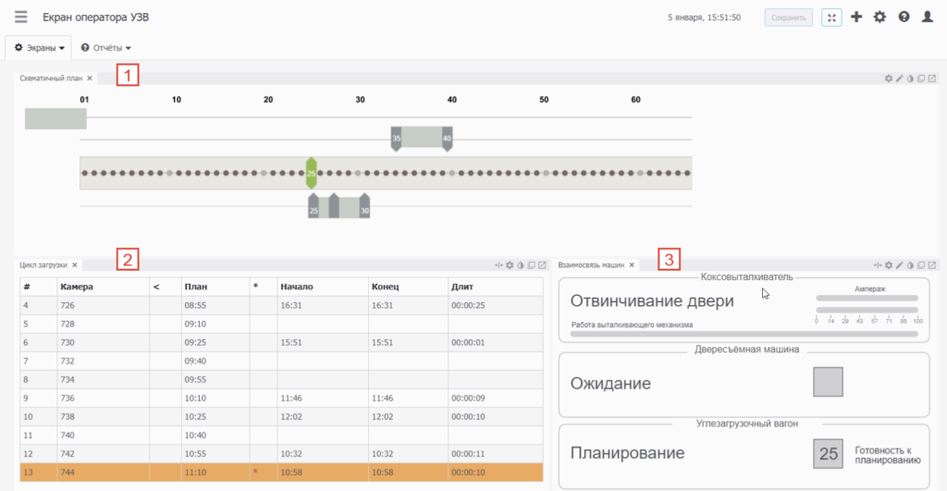Click start time 12:02 for camera 738
Image resolution: width=947 pixels, height=491 pixels.
coord(291,417)
